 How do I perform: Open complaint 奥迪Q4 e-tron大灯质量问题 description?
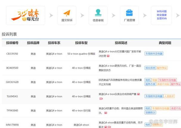click(x=120, y=54)
